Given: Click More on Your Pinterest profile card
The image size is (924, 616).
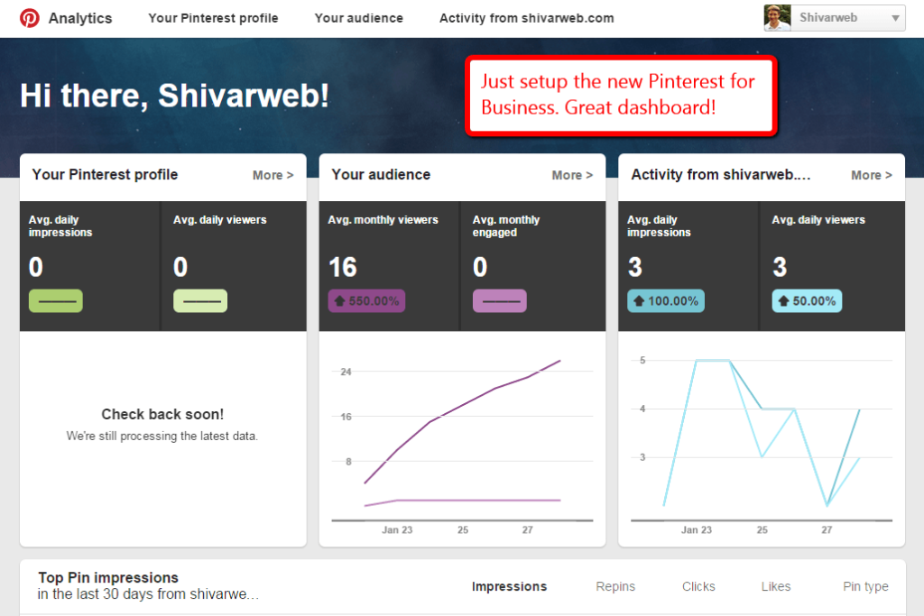Looking at the screenshot, I should (x=273, y=175).
